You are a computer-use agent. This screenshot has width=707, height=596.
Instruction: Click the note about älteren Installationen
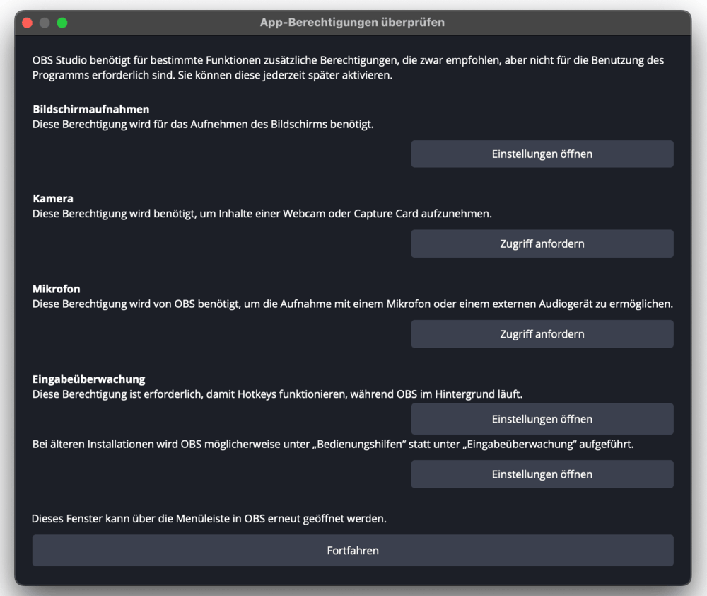[332, 444]
